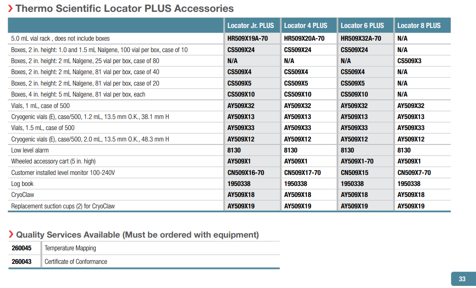Click AY509X13 under Locator Jr. PLUS

[x=241, y=117]
